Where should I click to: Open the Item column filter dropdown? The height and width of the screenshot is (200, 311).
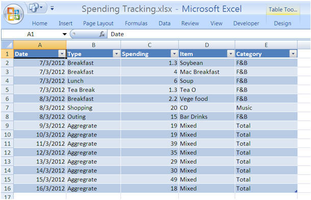(x=230, y=54)
